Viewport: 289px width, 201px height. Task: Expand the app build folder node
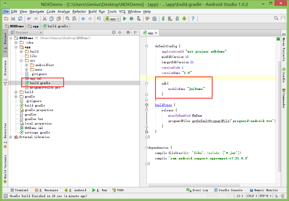click(21, 51)
